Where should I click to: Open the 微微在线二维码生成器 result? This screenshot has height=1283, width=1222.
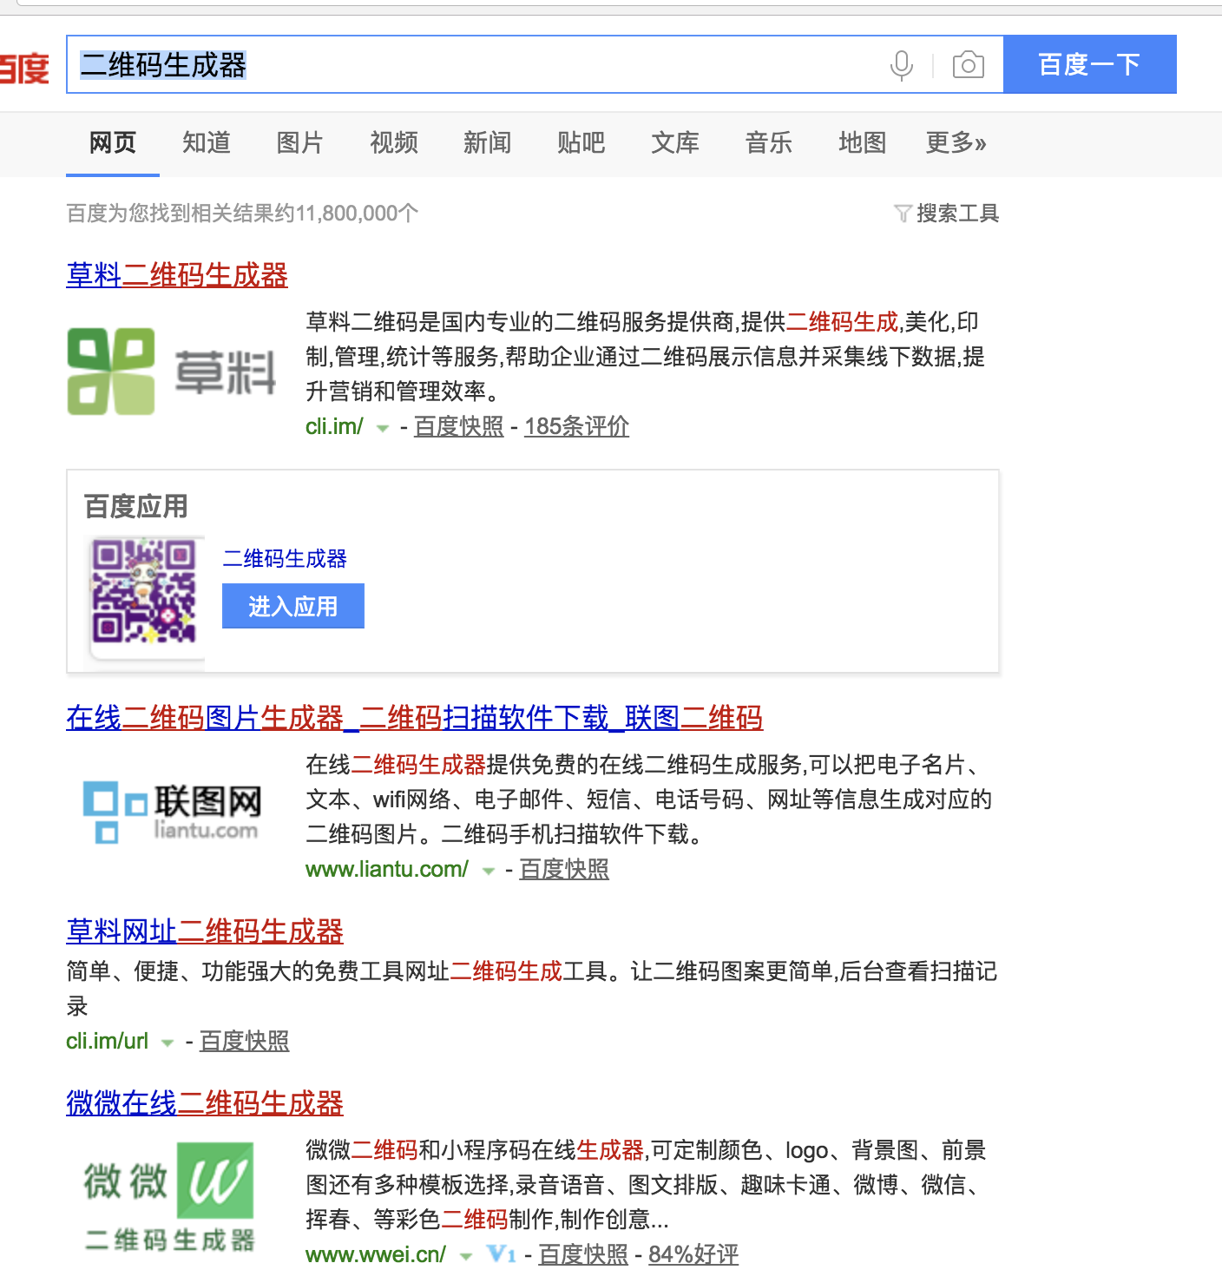click(205, 1103)
